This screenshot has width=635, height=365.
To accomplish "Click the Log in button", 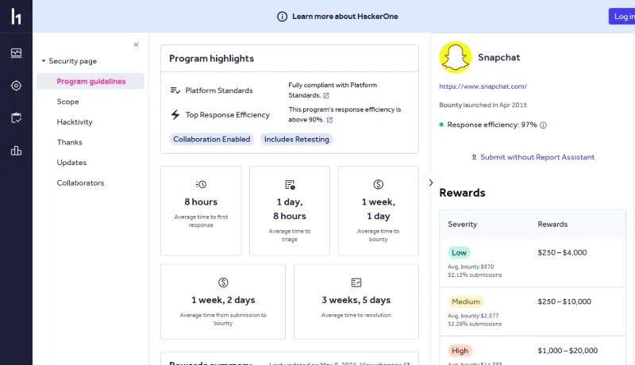I will pos(622,16).
